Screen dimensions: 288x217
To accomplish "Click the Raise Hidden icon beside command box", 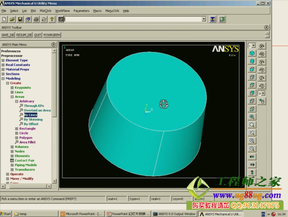I will pos(212,19).
